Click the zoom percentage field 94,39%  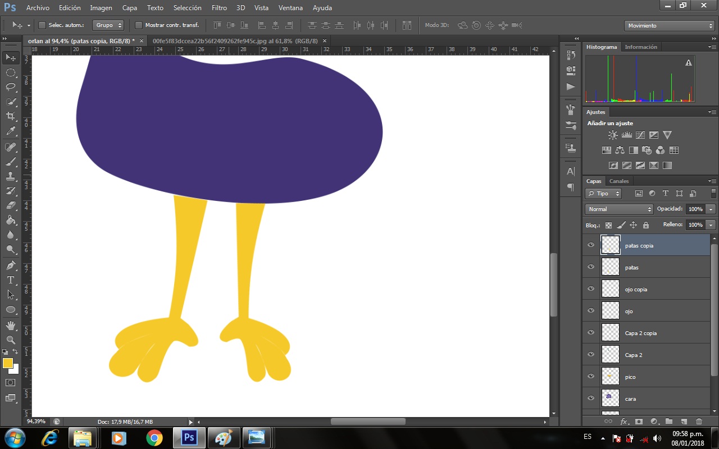(x=38, y=421)
